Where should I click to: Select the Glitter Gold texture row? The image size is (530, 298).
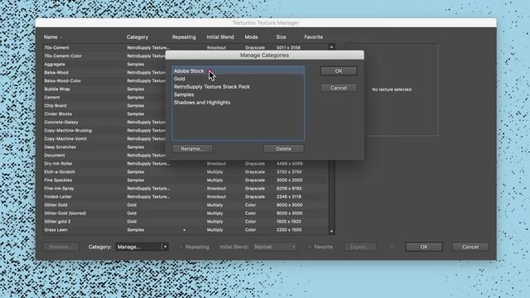click(185, 204)
